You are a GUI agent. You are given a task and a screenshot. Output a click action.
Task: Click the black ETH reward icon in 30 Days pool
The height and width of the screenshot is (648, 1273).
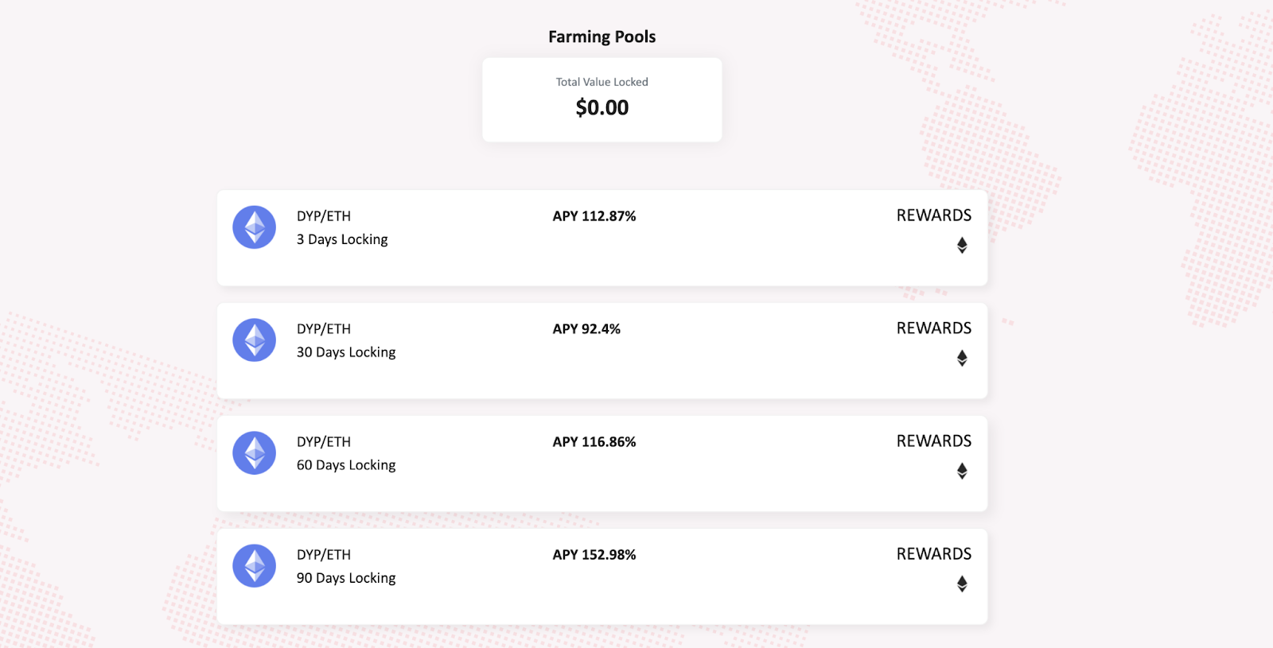tap(962, 359)
